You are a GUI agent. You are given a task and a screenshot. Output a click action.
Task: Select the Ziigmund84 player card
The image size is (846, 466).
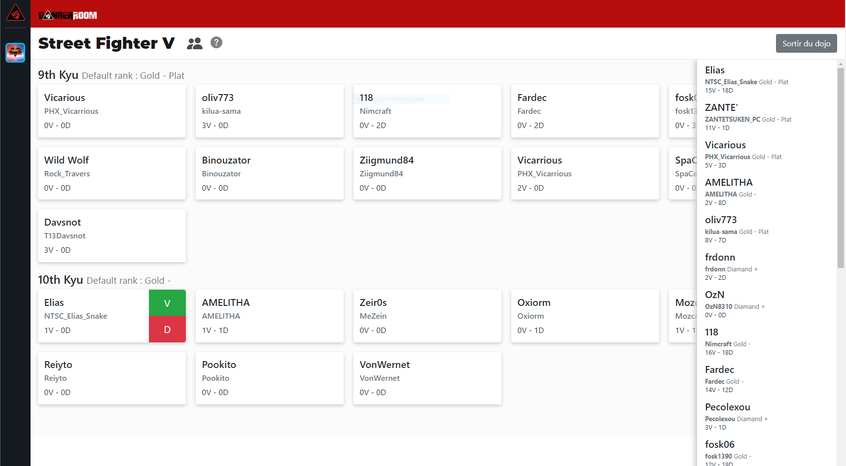pyautogui.click(x=427, y=173)
